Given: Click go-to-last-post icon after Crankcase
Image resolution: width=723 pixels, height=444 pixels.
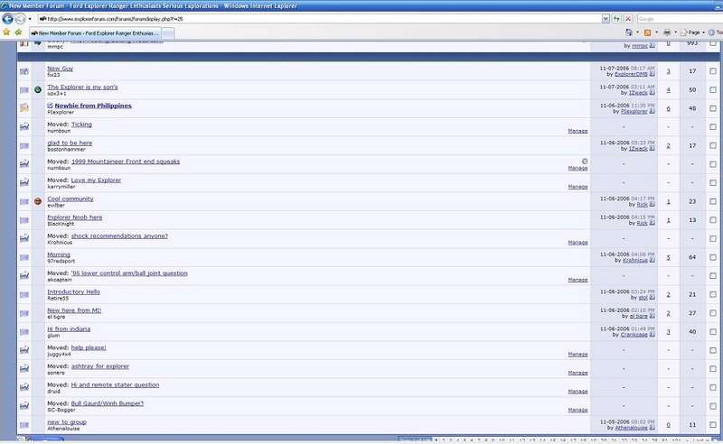Looking at the screenshot, I should point(652,335).
